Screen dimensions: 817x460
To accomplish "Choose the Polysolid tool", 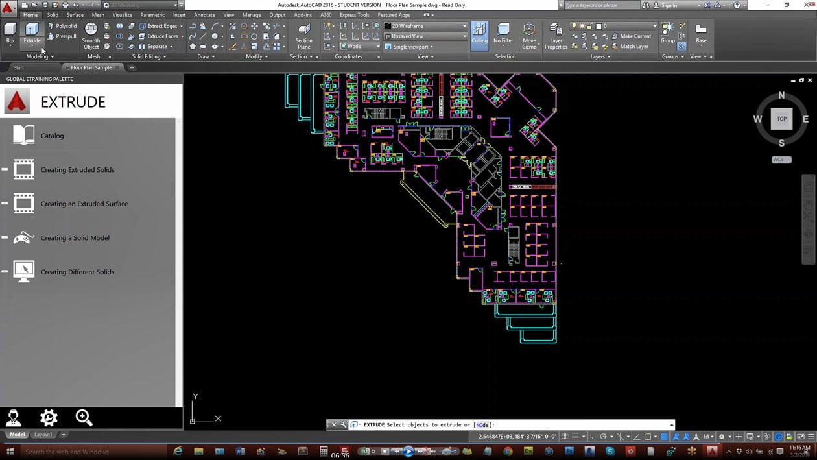I will tap(62, 26).
